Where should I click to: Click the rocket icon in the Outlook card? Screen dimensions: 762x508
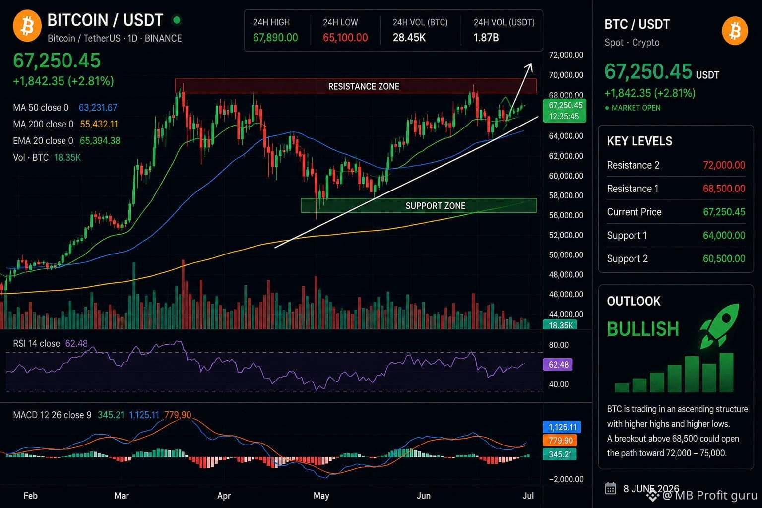coord(719,325)
